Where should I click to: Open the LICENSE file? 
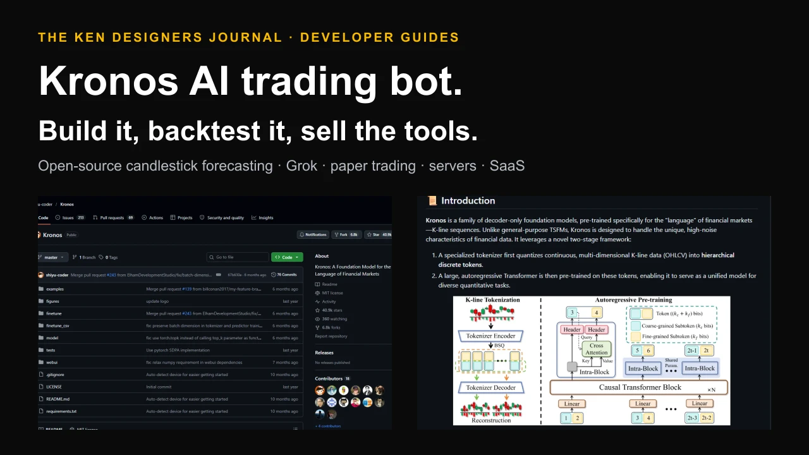tap(54, 387)
